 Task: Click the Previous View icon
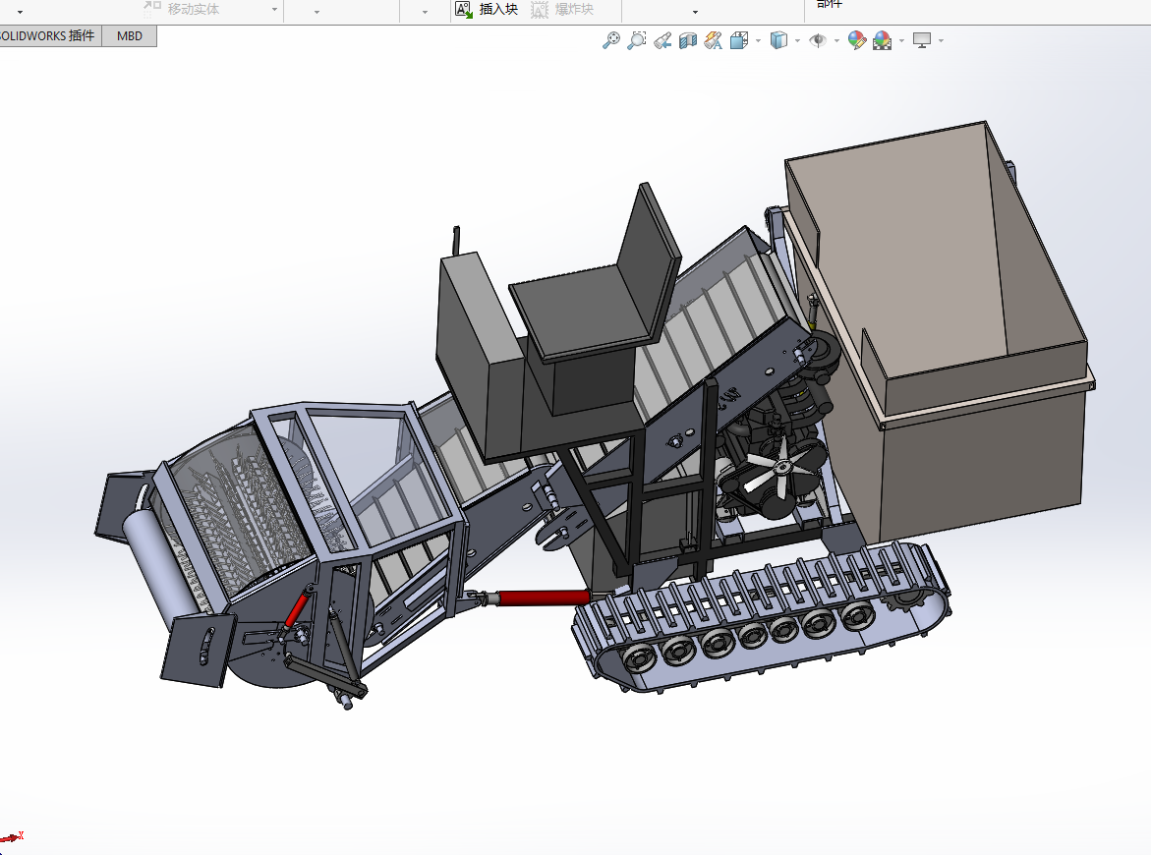tap(662, 40)
